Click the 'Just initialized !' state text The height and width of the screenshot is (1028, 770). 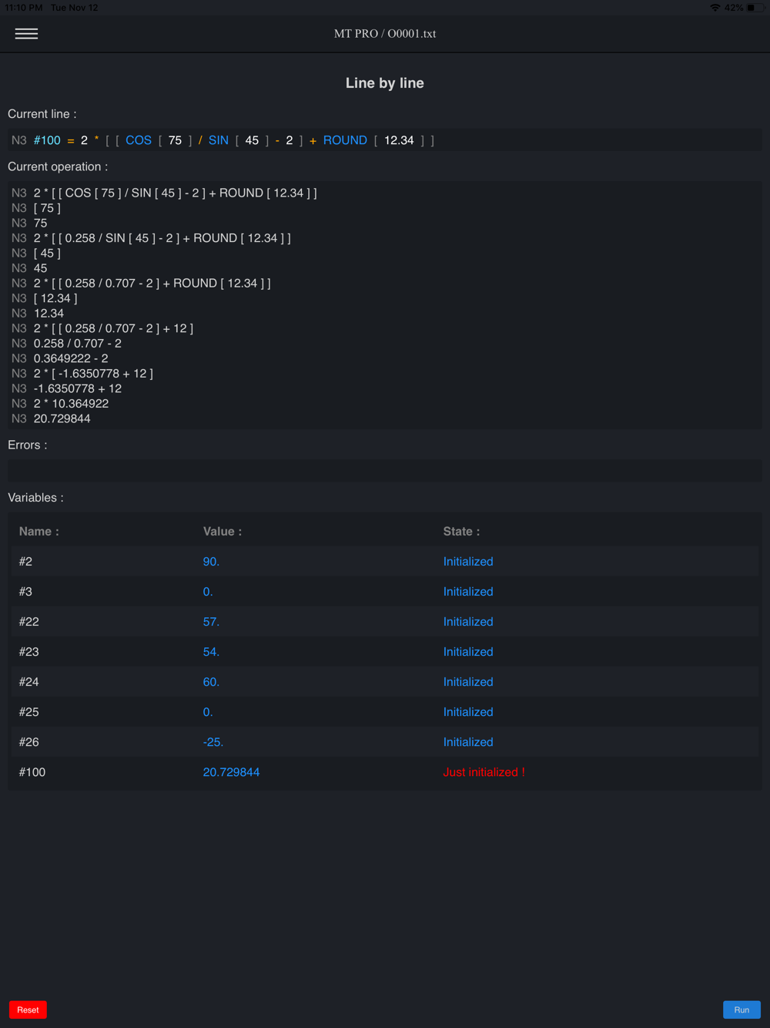(484, 772)
